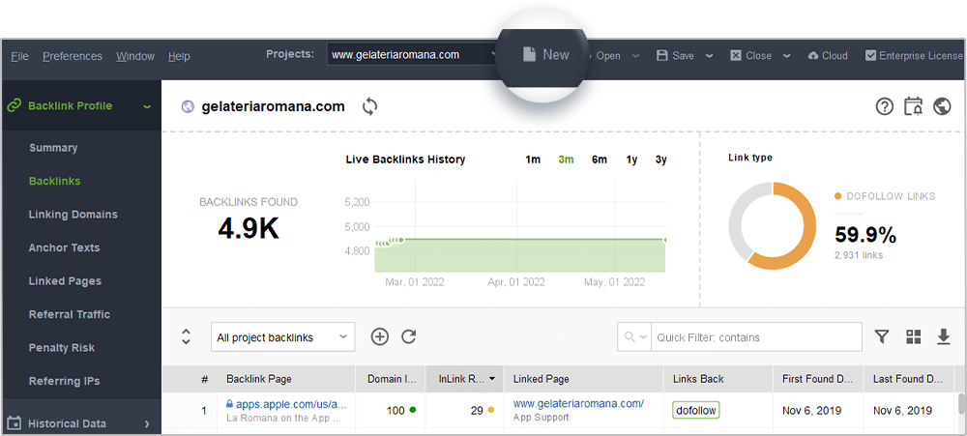Set history range to 3m

pos(566,160)
